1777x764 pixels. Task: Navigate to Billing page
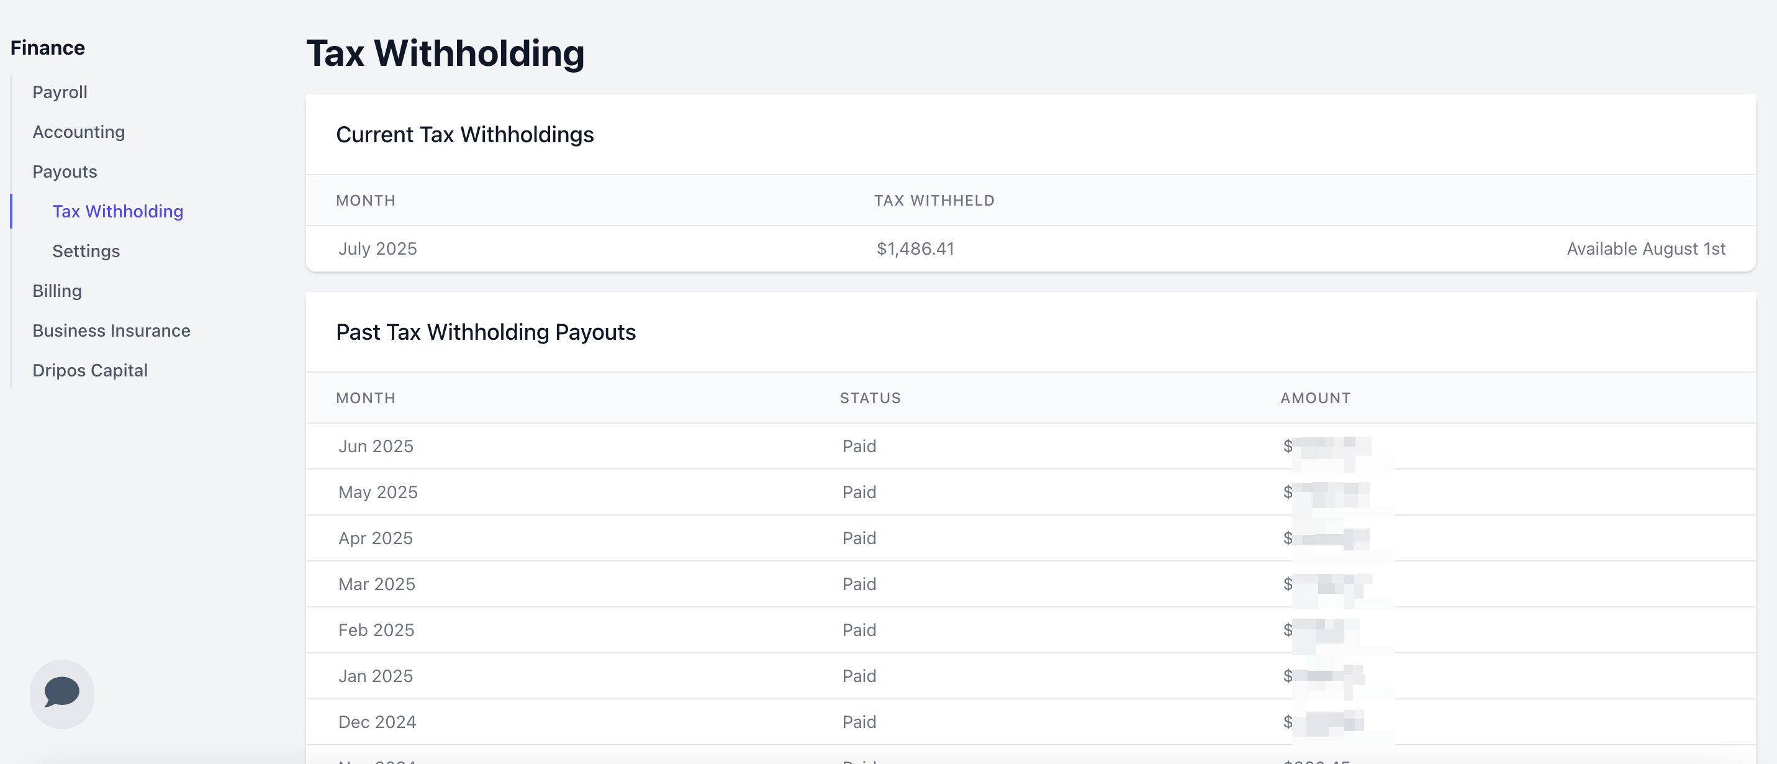[x=57, y=291]
